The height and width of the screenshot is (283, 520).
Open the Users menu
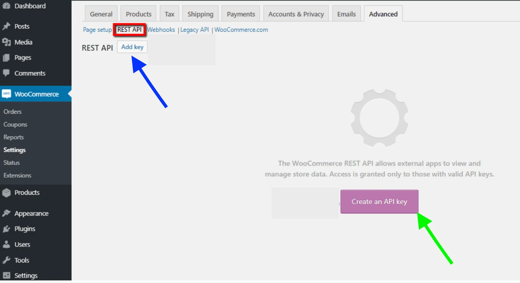pyautogui.click(x=22, y=244)
